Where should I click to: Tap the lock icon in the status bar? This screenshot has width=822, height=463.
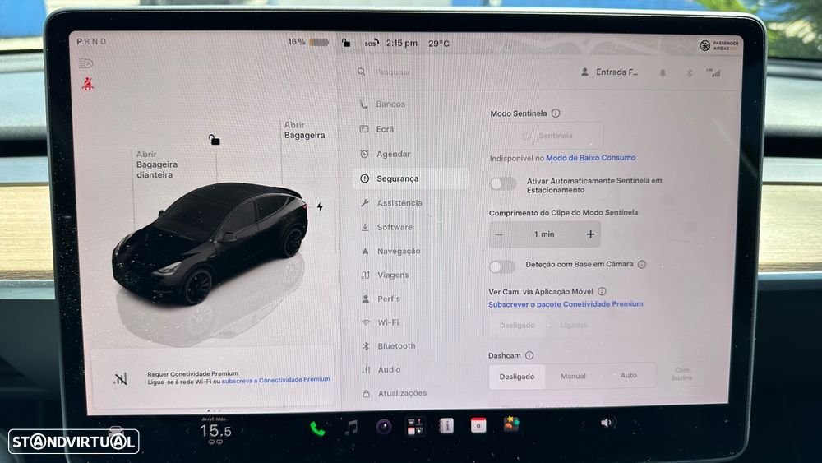pos(345,43)
